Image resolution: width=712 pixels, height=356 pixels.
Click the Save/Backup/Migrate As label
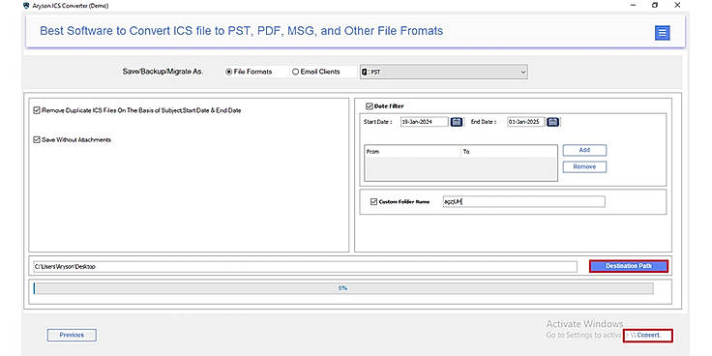coord(163,72)
